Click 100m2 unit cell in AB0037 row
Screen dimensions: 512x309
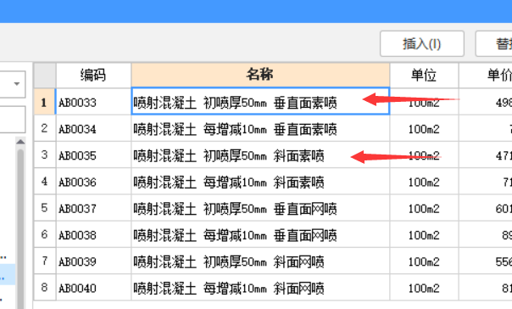(x=424, y=209)
